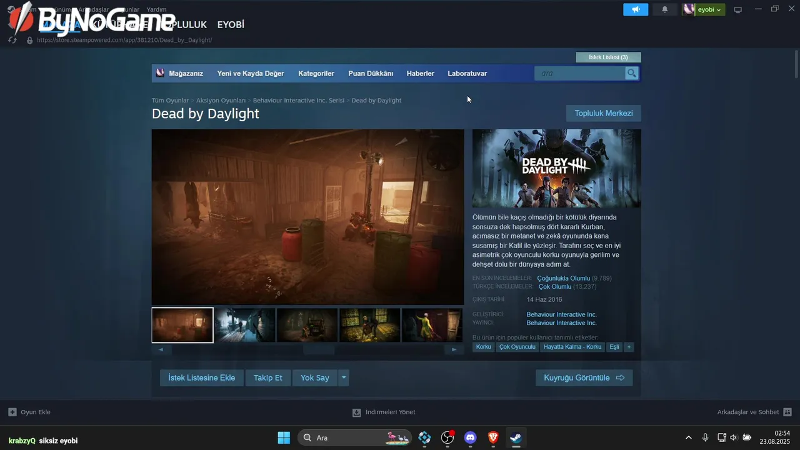Open İndirmeleri Yönet
This screenshot has width=800, height=450.
[x=384, y=412]
